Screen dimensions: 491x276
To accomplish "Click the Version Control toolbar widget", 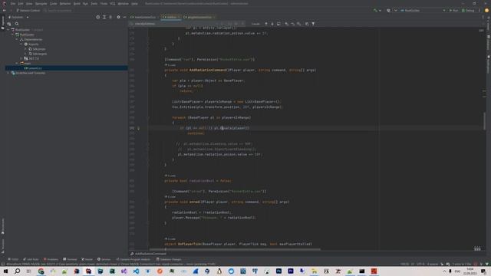I will pyautogui.click(x=28, y=10).
